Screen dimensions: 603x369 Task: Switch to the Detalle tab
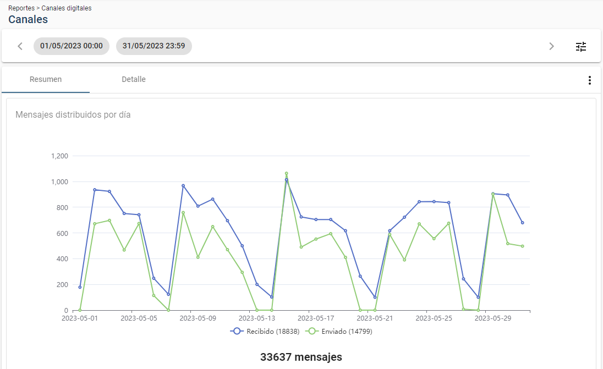tap(134, 80)
